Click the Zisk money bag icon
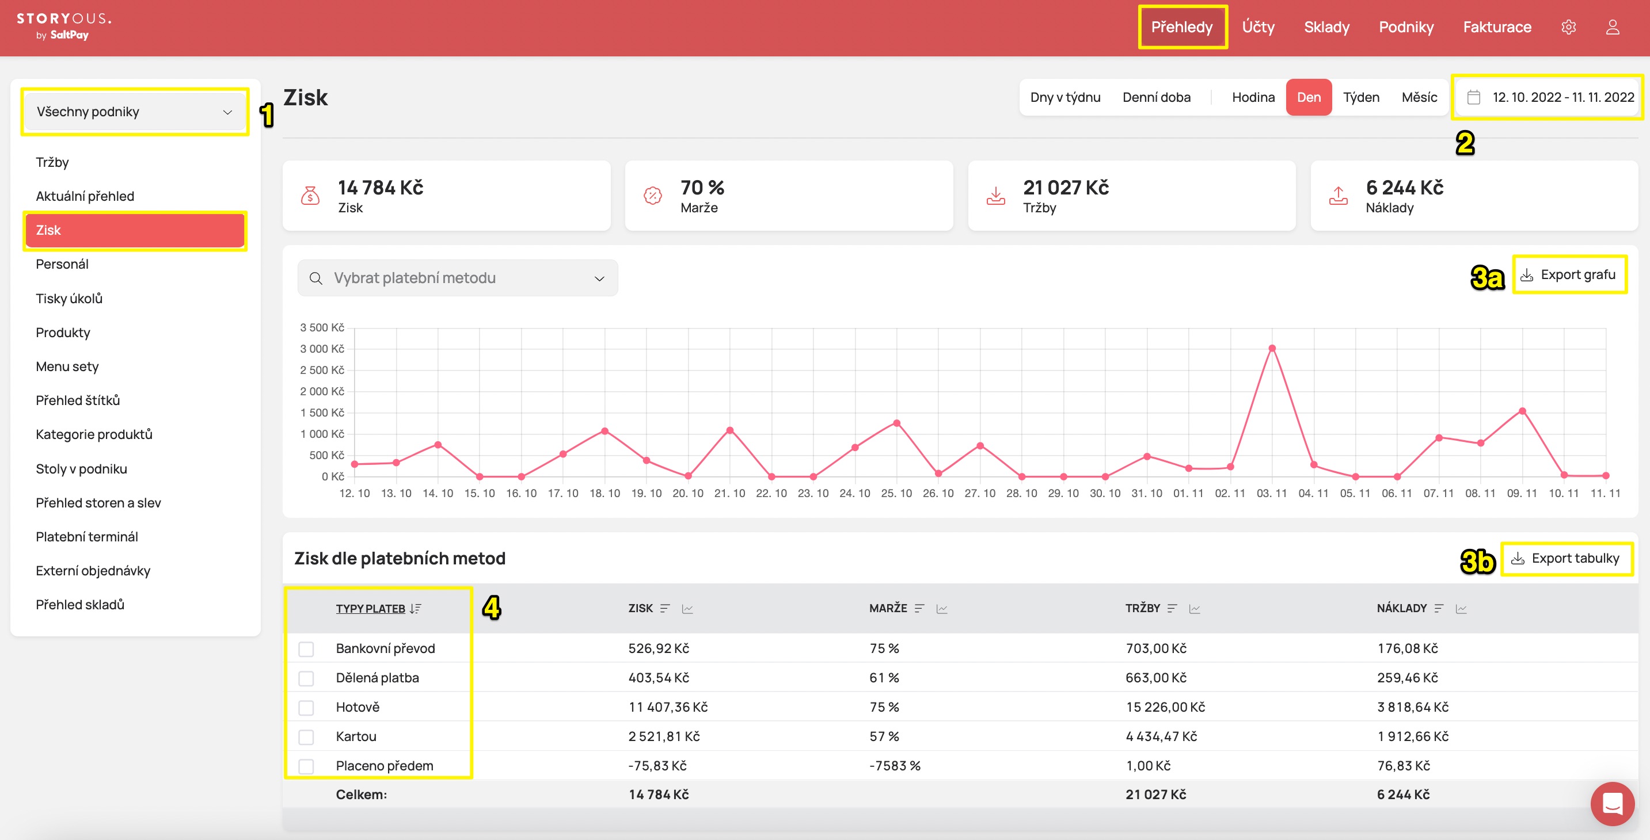 tap(310, 195)
